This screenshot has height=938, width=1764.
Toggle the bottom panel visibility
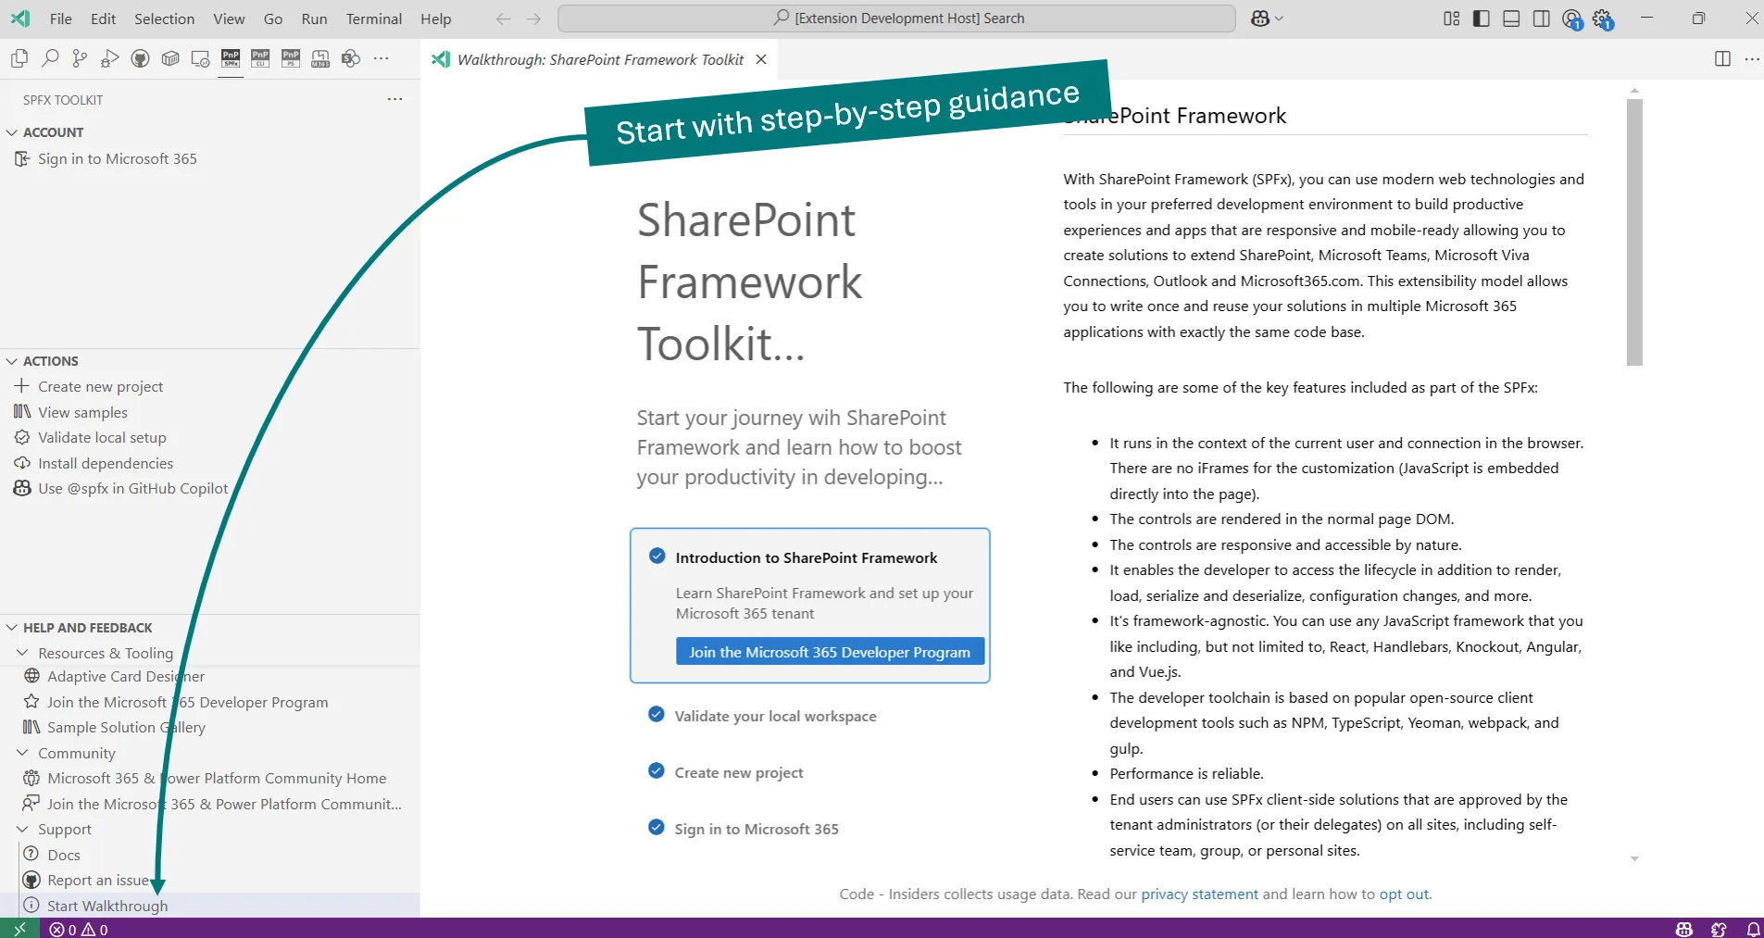point(1511,19)
